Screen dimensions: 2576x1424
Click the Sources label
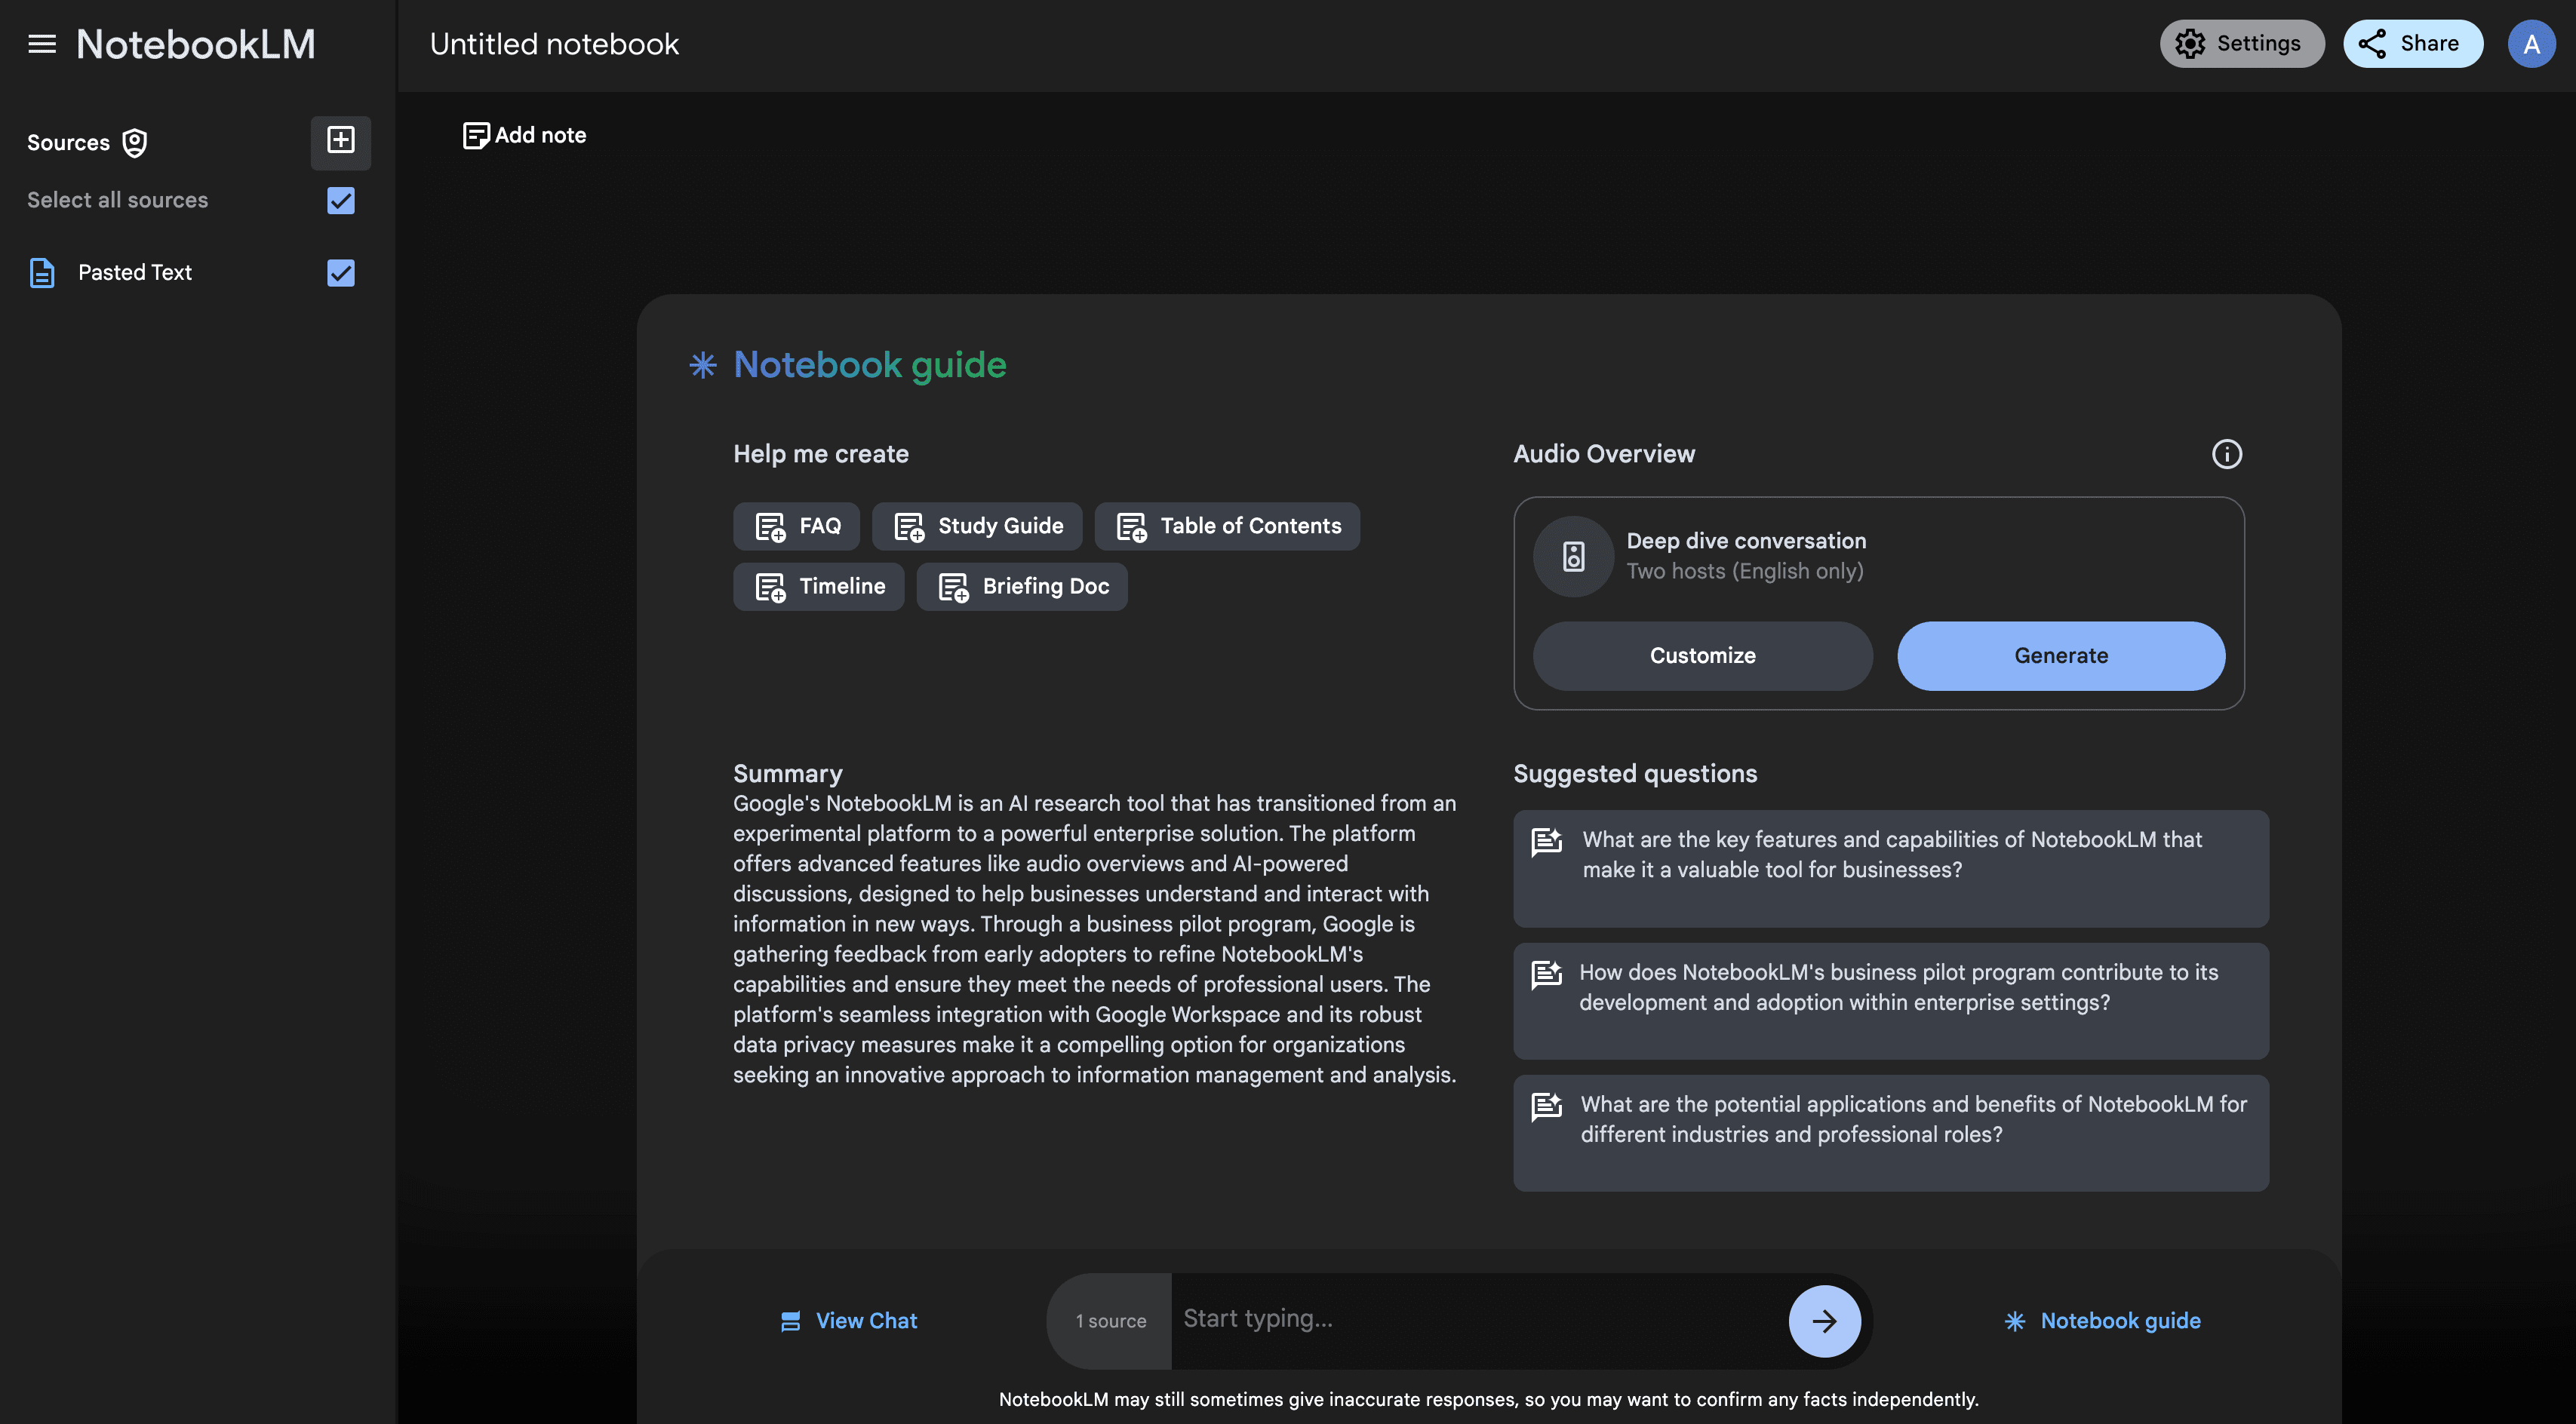(68, 143)
